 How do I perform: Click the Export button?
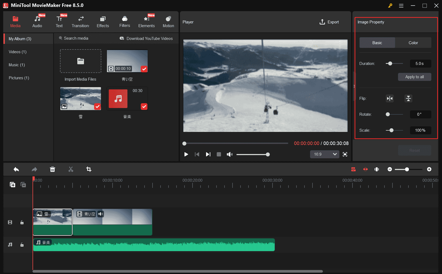click(x=329, y=22)
